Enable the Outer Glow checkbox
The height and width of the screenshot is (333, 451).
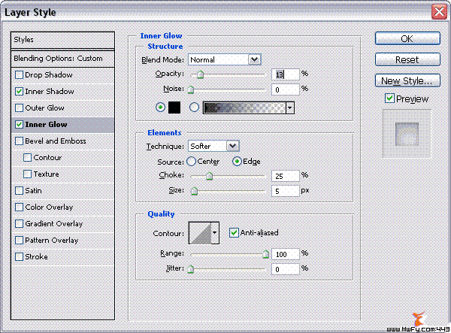(x=19, y=108)
